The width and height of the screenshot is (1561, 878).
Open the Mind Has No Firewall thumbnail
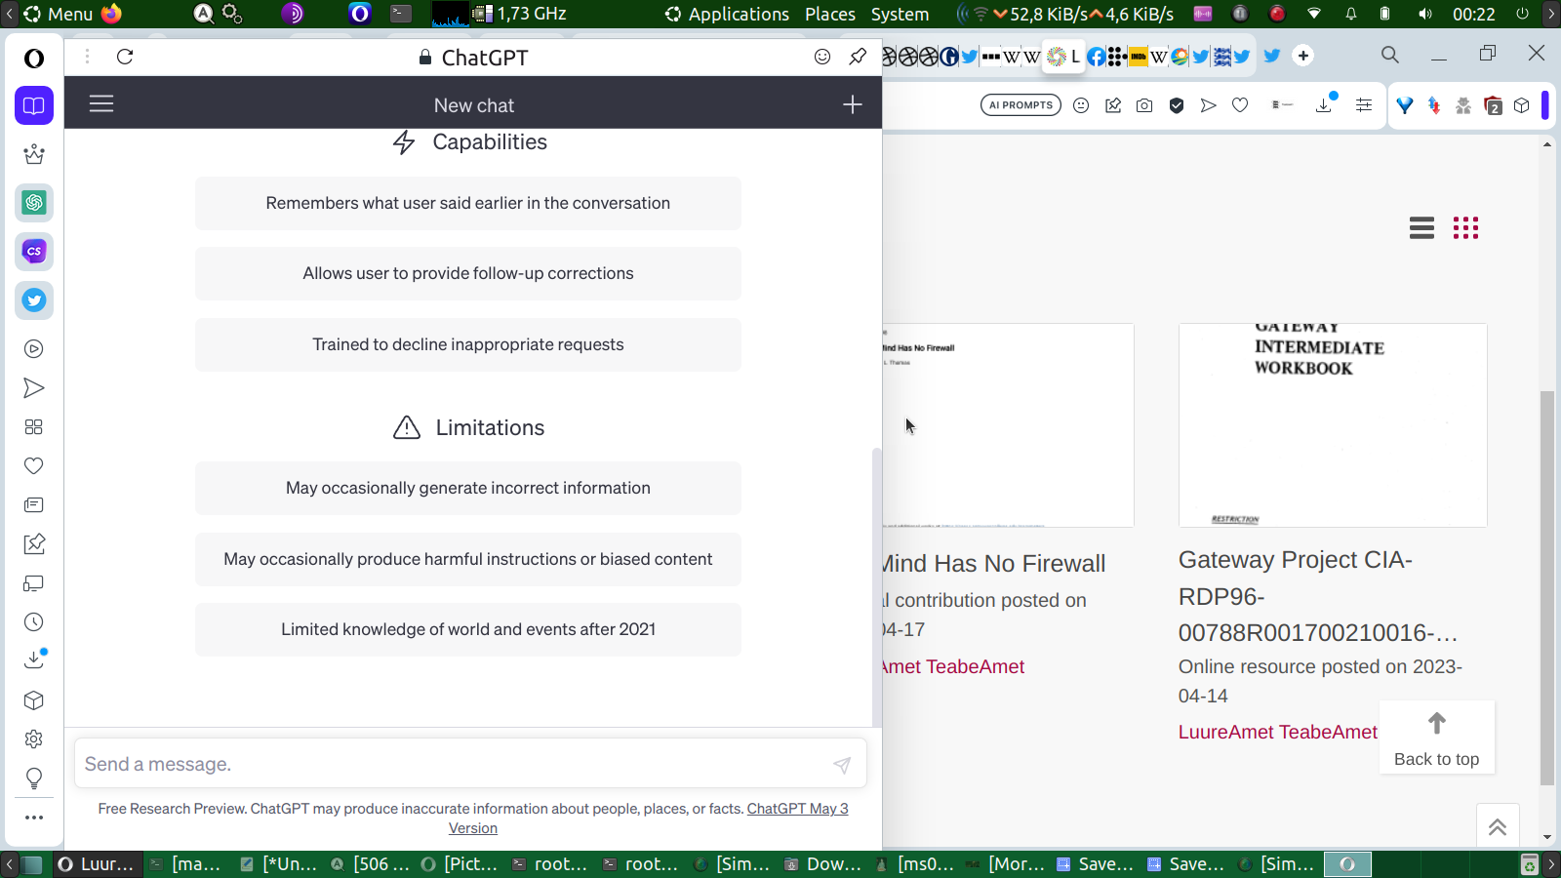pyautogui.click(x=1008, y=425)
